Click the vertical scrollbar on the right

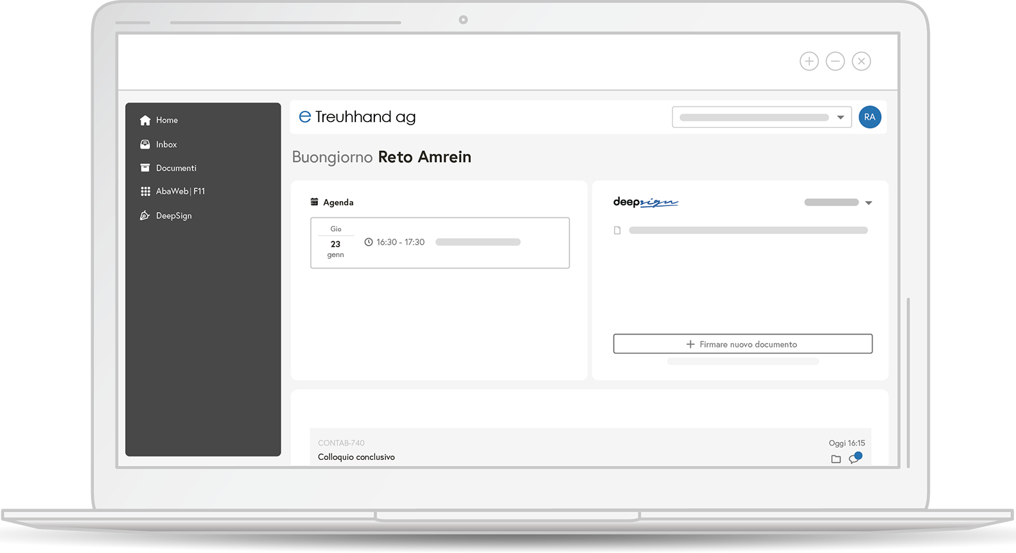pos(908,382)
